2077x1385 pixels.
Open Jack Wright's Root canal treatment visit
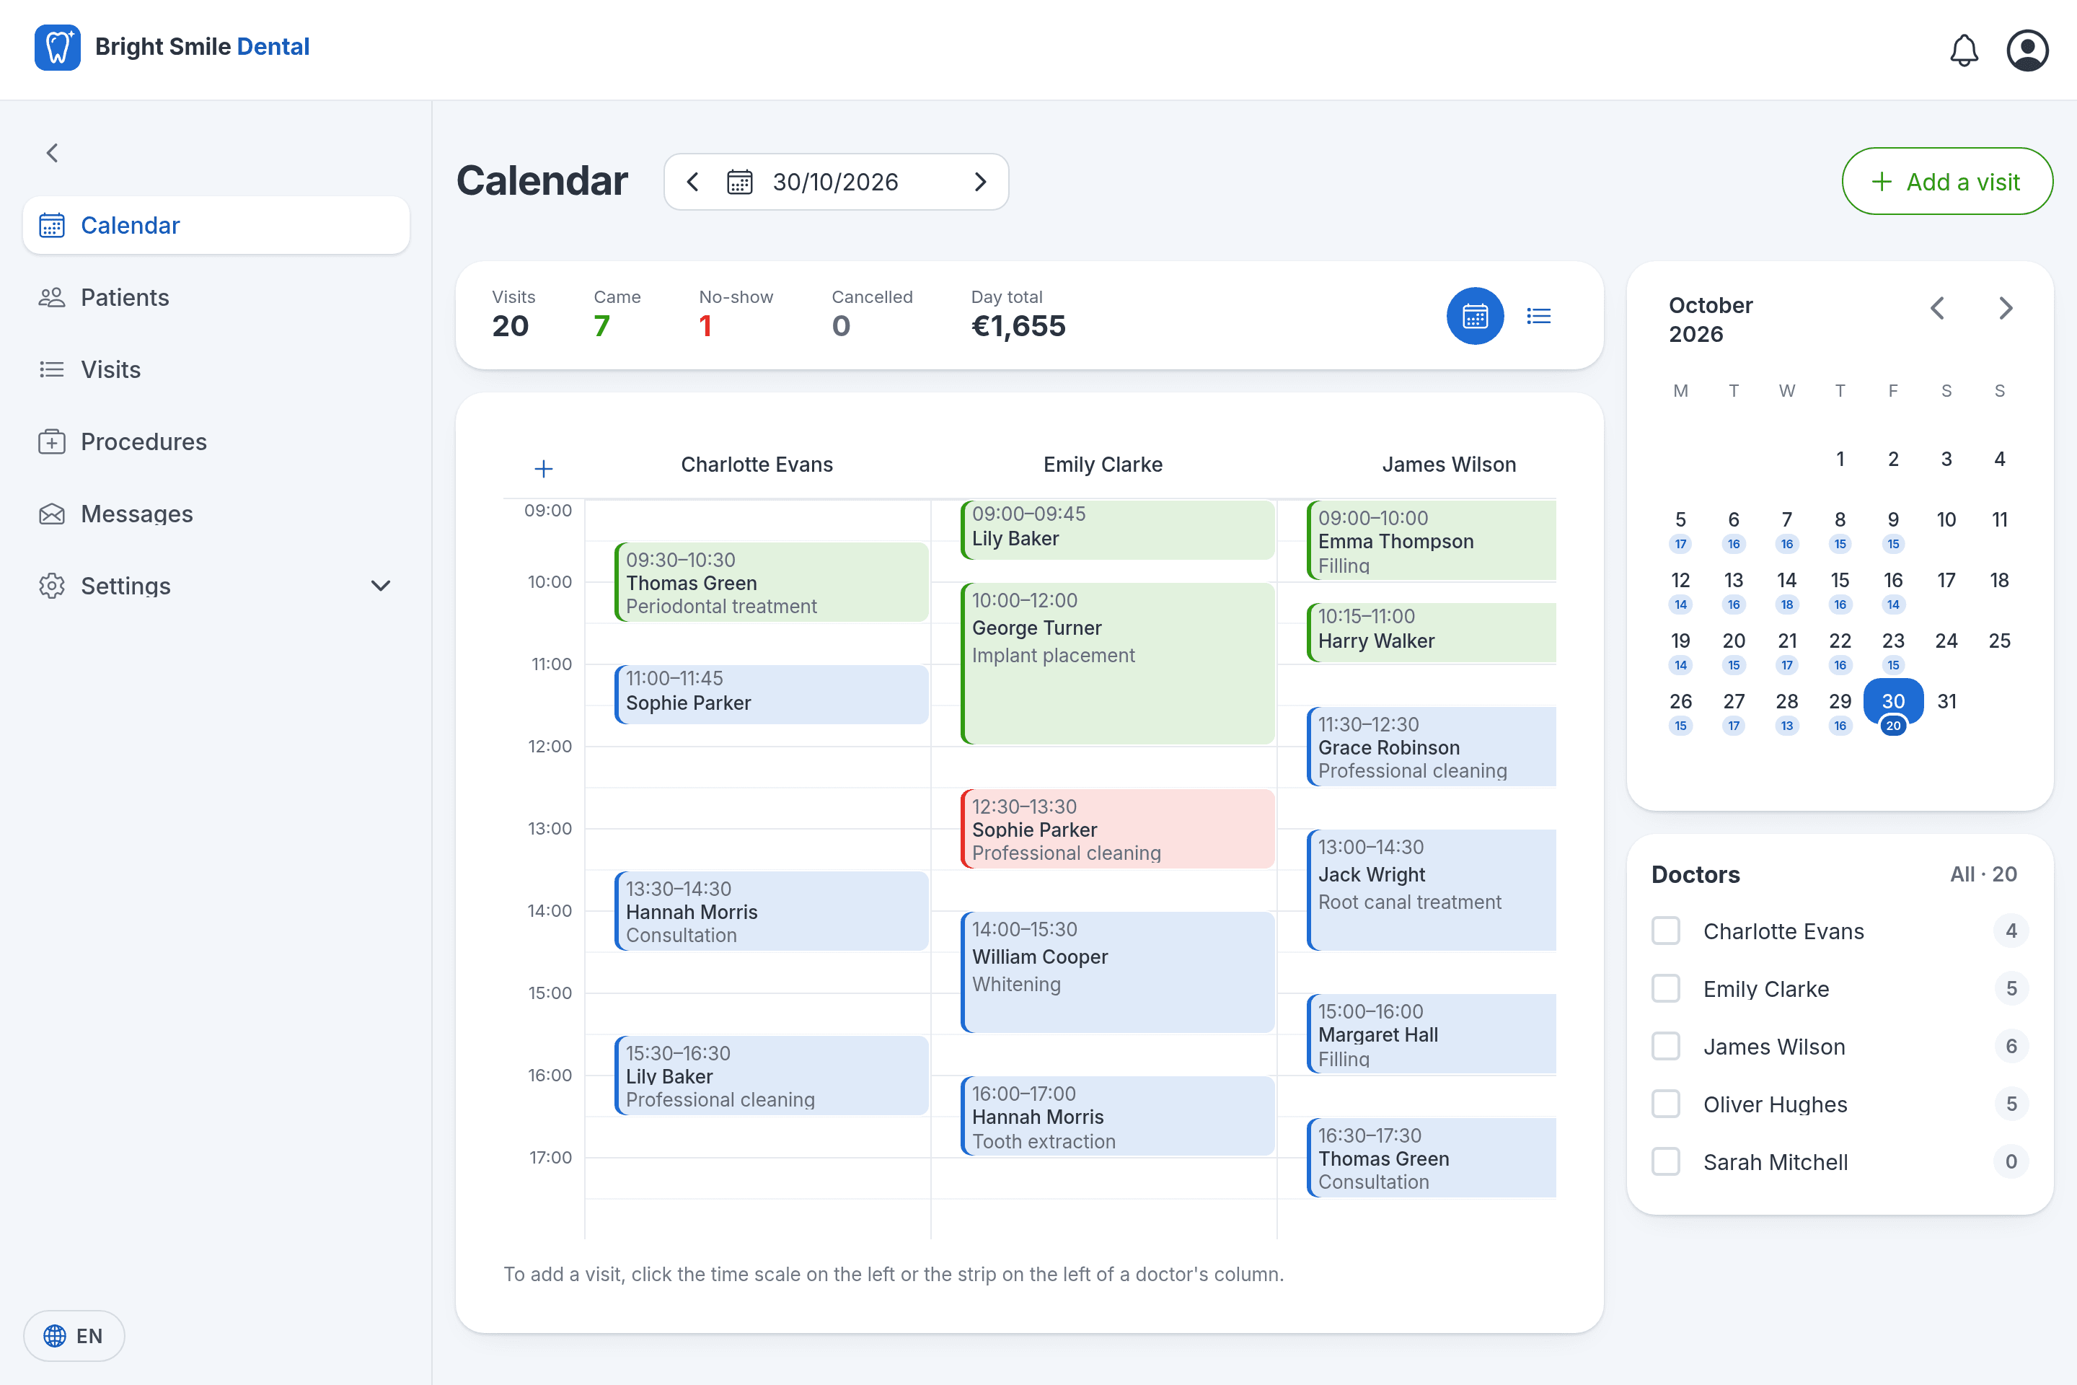click(x=1432, y=890)
